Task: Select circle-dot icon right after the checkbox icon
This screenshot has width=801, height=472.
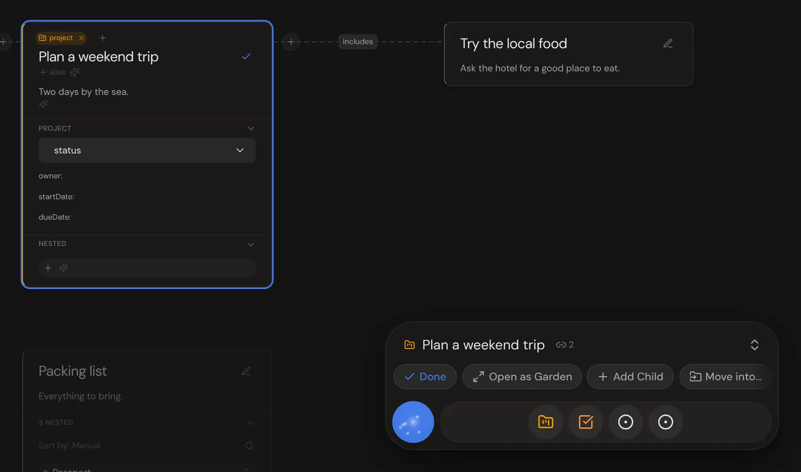Action: click(626, 422)
